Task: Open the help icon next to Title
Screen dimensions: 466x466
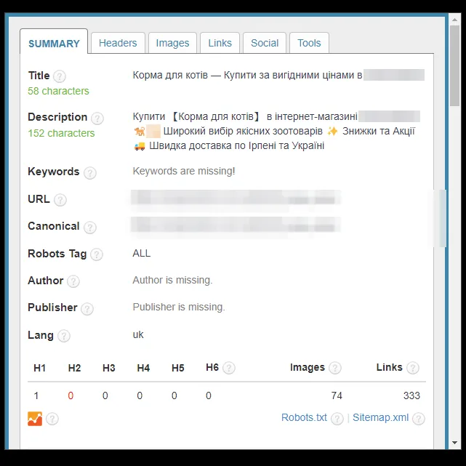Action: click(60, 76)
